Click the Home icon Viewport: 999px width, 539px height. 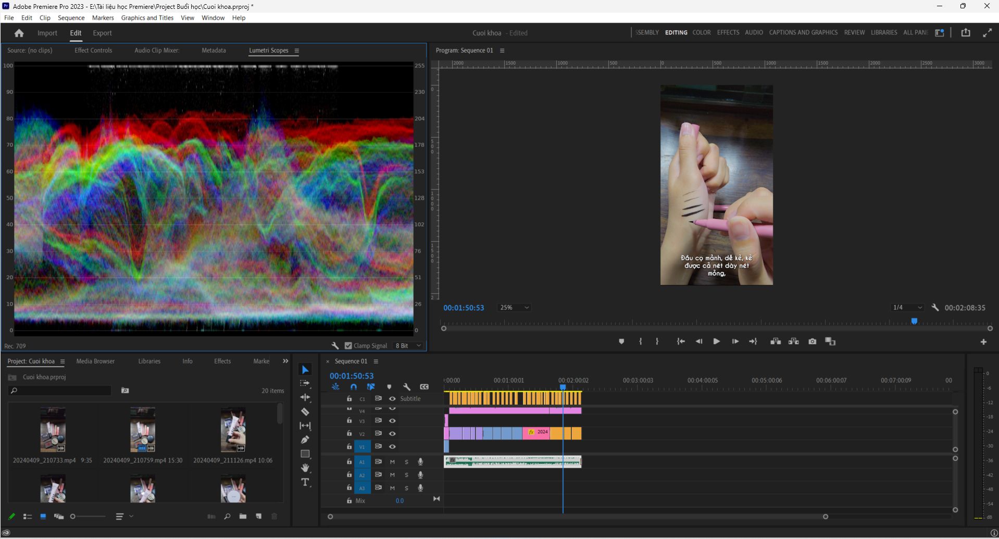coord(19,33)
